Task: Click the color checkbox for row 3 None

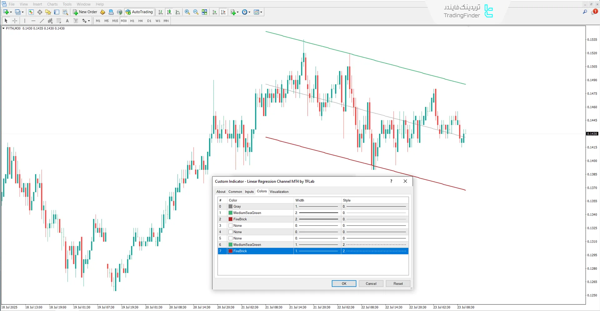Action: 230,225
